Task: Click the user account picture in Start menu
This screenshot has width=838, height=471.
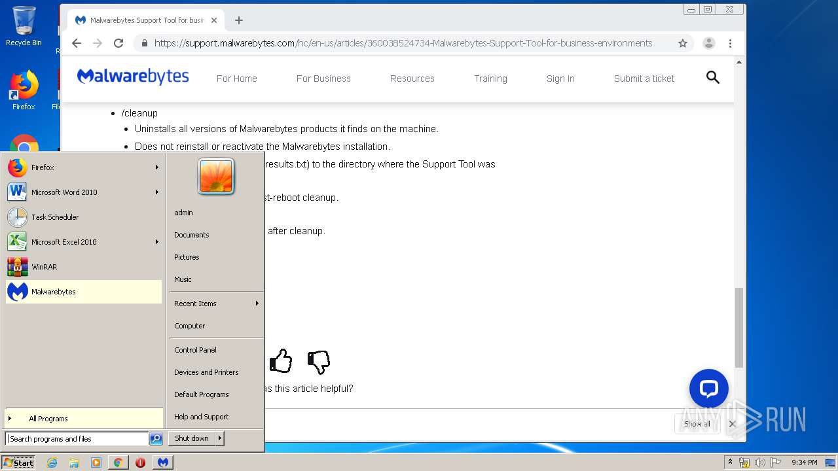Action: (216, 177)
